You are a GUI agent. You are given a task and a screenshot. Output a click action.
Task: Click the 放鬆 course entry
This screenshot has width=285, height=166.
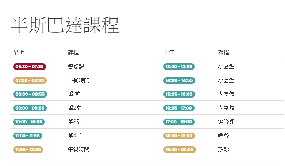coord(223,149)
